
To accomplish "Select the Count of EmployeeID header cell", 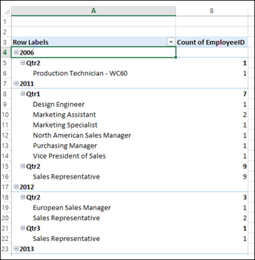I will point(212,42).
